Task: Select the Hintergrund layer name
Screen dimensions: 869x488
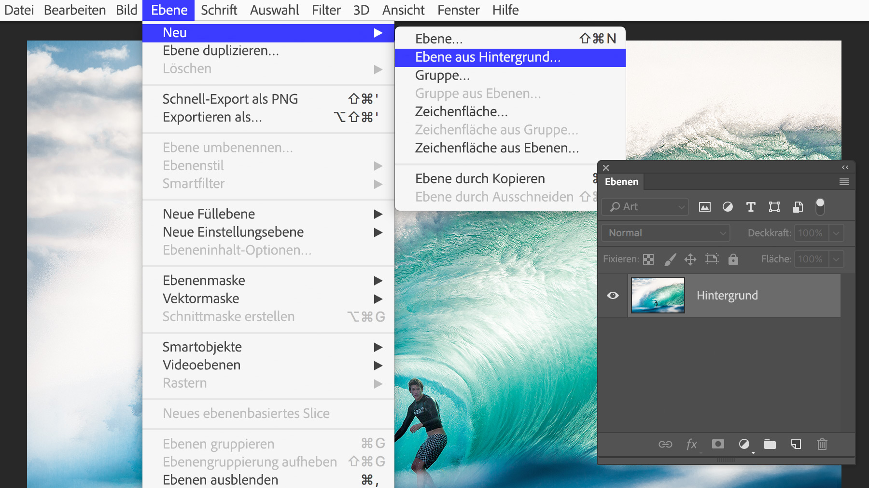Action: [727, 296]
